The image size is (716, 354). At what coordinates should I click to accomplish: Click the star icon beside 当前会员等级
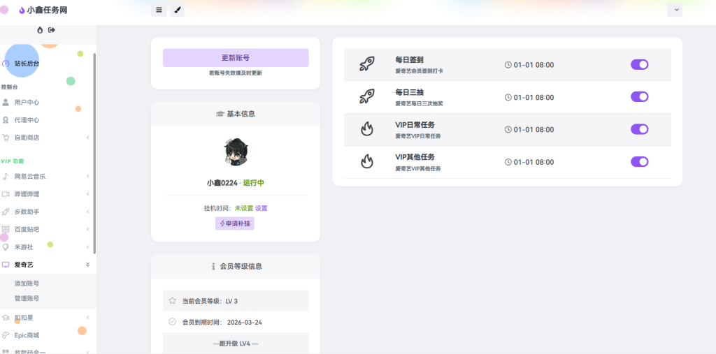tap(173, 301)
